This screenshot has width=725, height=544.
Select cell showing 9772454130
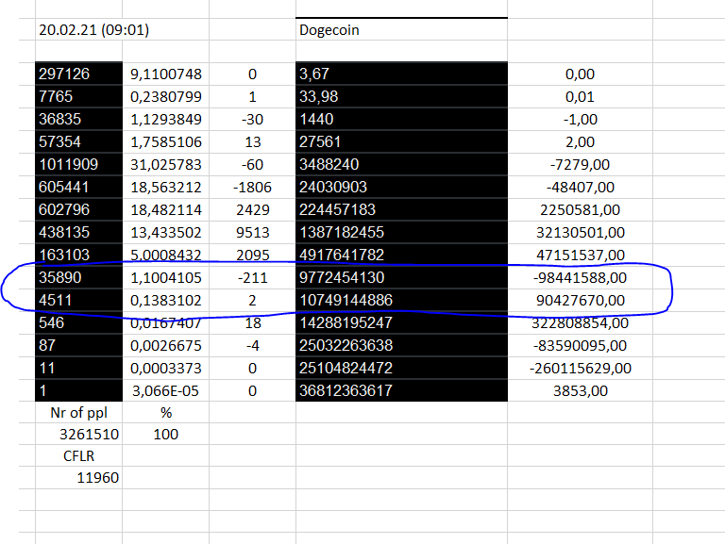pos(401,277)
